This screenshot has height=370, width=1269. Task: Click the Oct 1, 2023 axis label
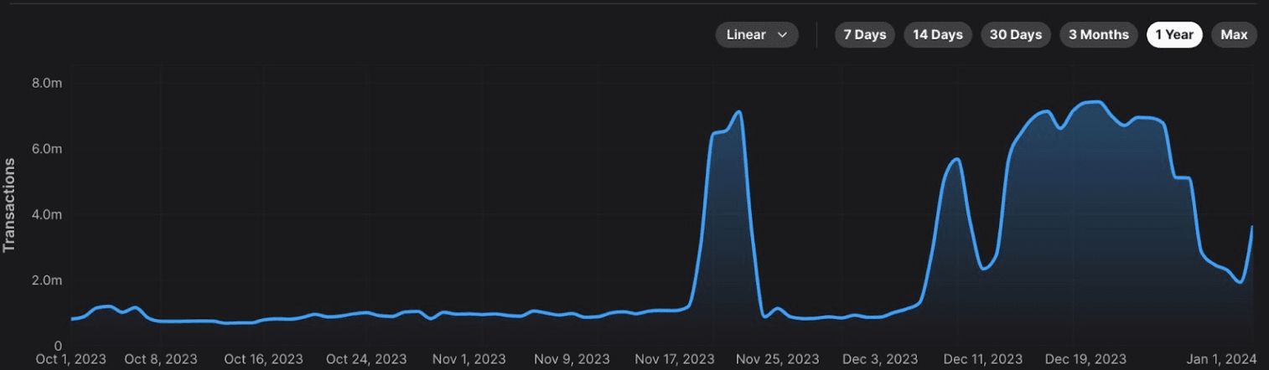coord(71,359)
